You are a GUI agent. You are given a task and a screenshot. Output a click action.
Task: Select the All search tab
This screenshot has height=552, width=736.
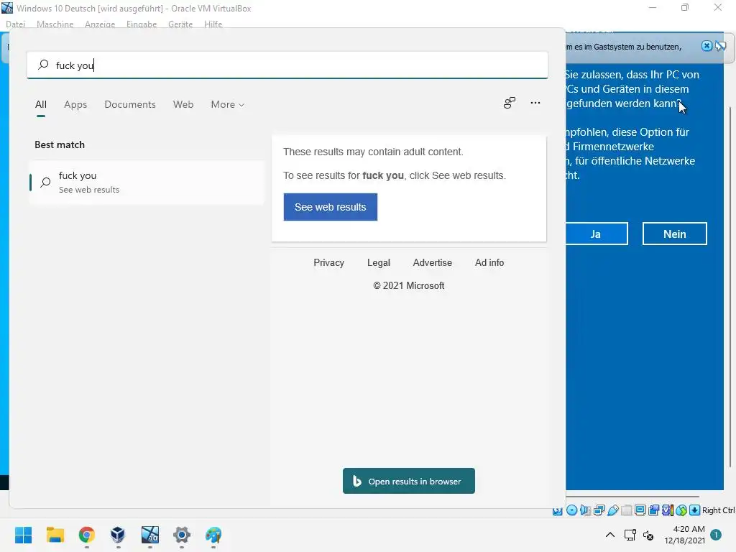coord(41,105)
